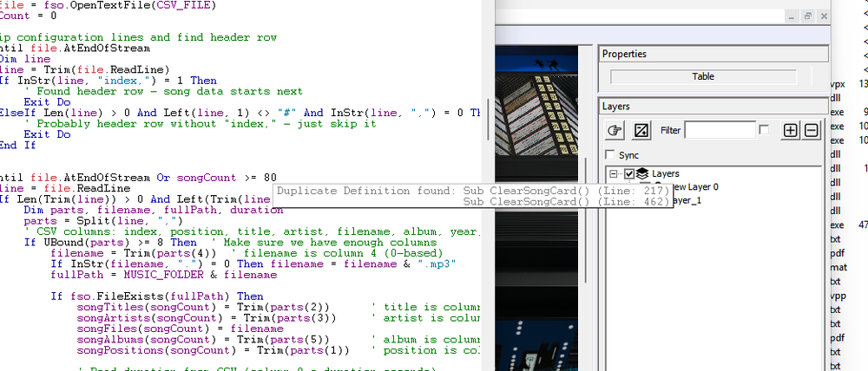
Task: Click 'line = Trim(file.ReadLine)' code line
Action: [84, 69]
